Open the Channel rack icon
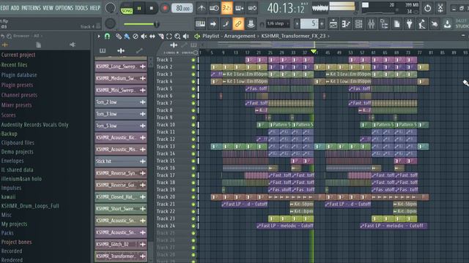This screenshot has height=263, width=469. 358,24
